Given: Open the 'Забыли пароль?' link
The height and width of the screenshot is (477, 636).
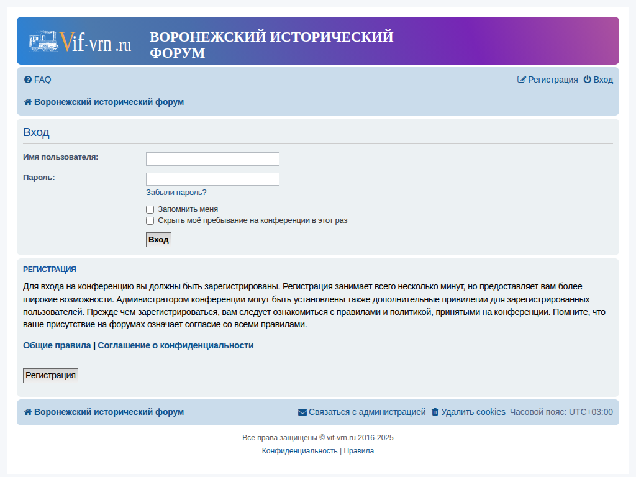Looking at the screenshot, I should point(176,193).
